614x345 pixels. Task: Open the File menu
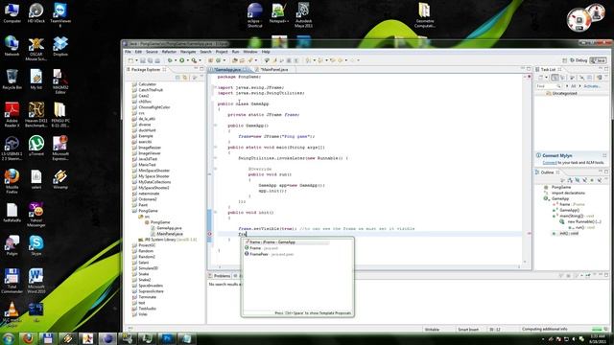128,52
